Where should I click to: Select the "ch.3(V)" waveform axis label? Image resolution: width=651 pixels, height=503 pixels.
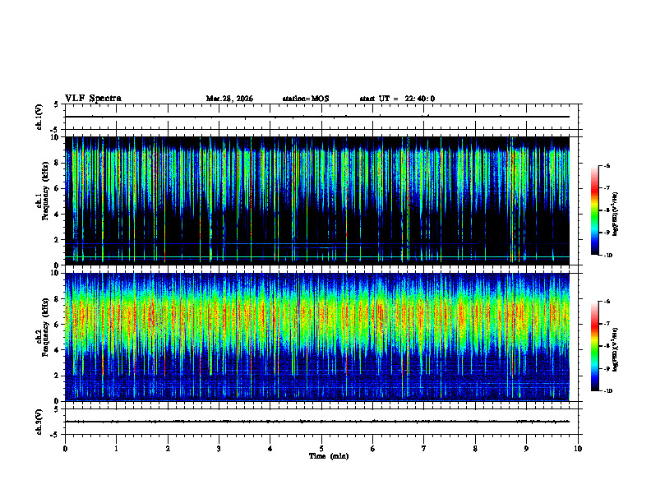click(39, 422)
